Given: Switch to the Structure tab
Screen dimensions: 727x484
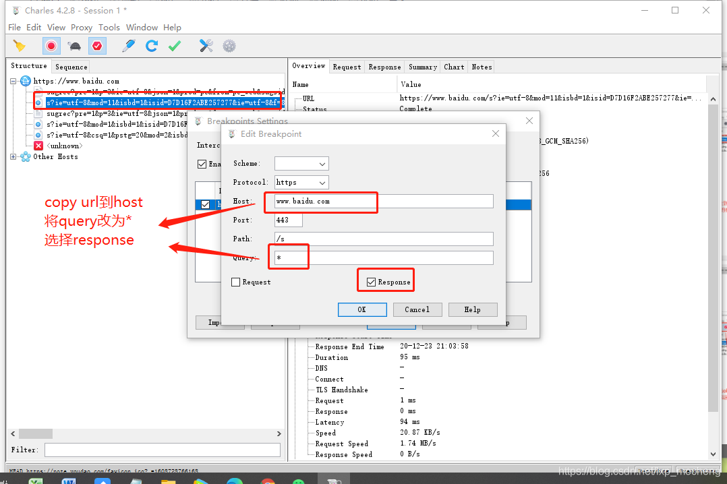Looking at the screenshot, I should [x=29, y=66].
